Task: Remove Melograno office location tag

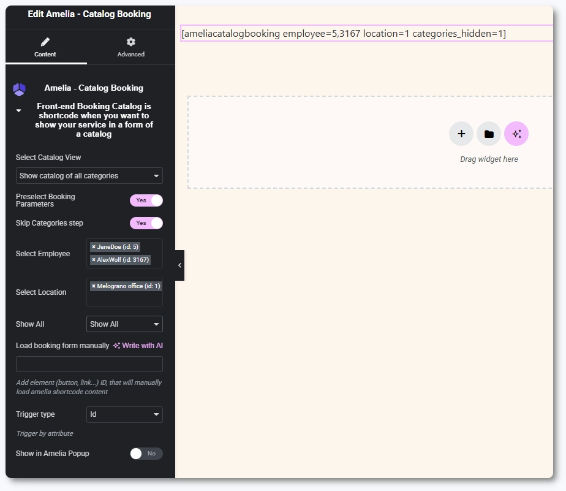Action: 94,286
